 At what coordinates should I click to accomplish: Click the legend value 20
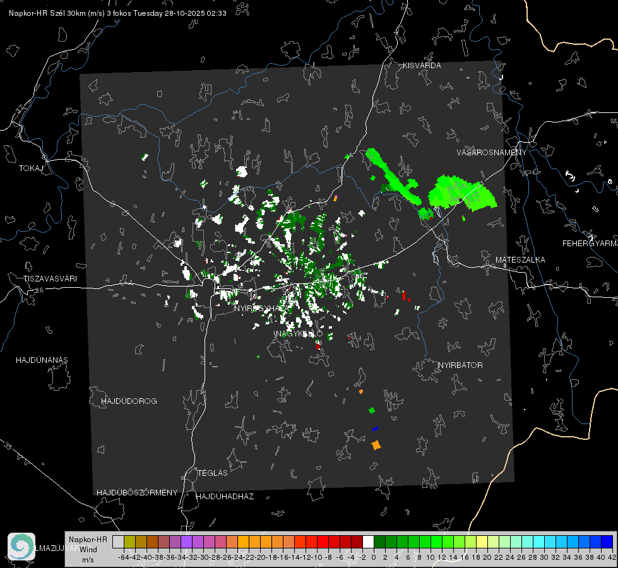(x=487, y=557)
